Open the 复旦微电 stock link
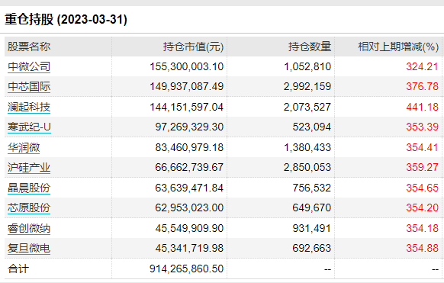Image resolution: width=444 pixels, height=283 pixels. (29, 248)
